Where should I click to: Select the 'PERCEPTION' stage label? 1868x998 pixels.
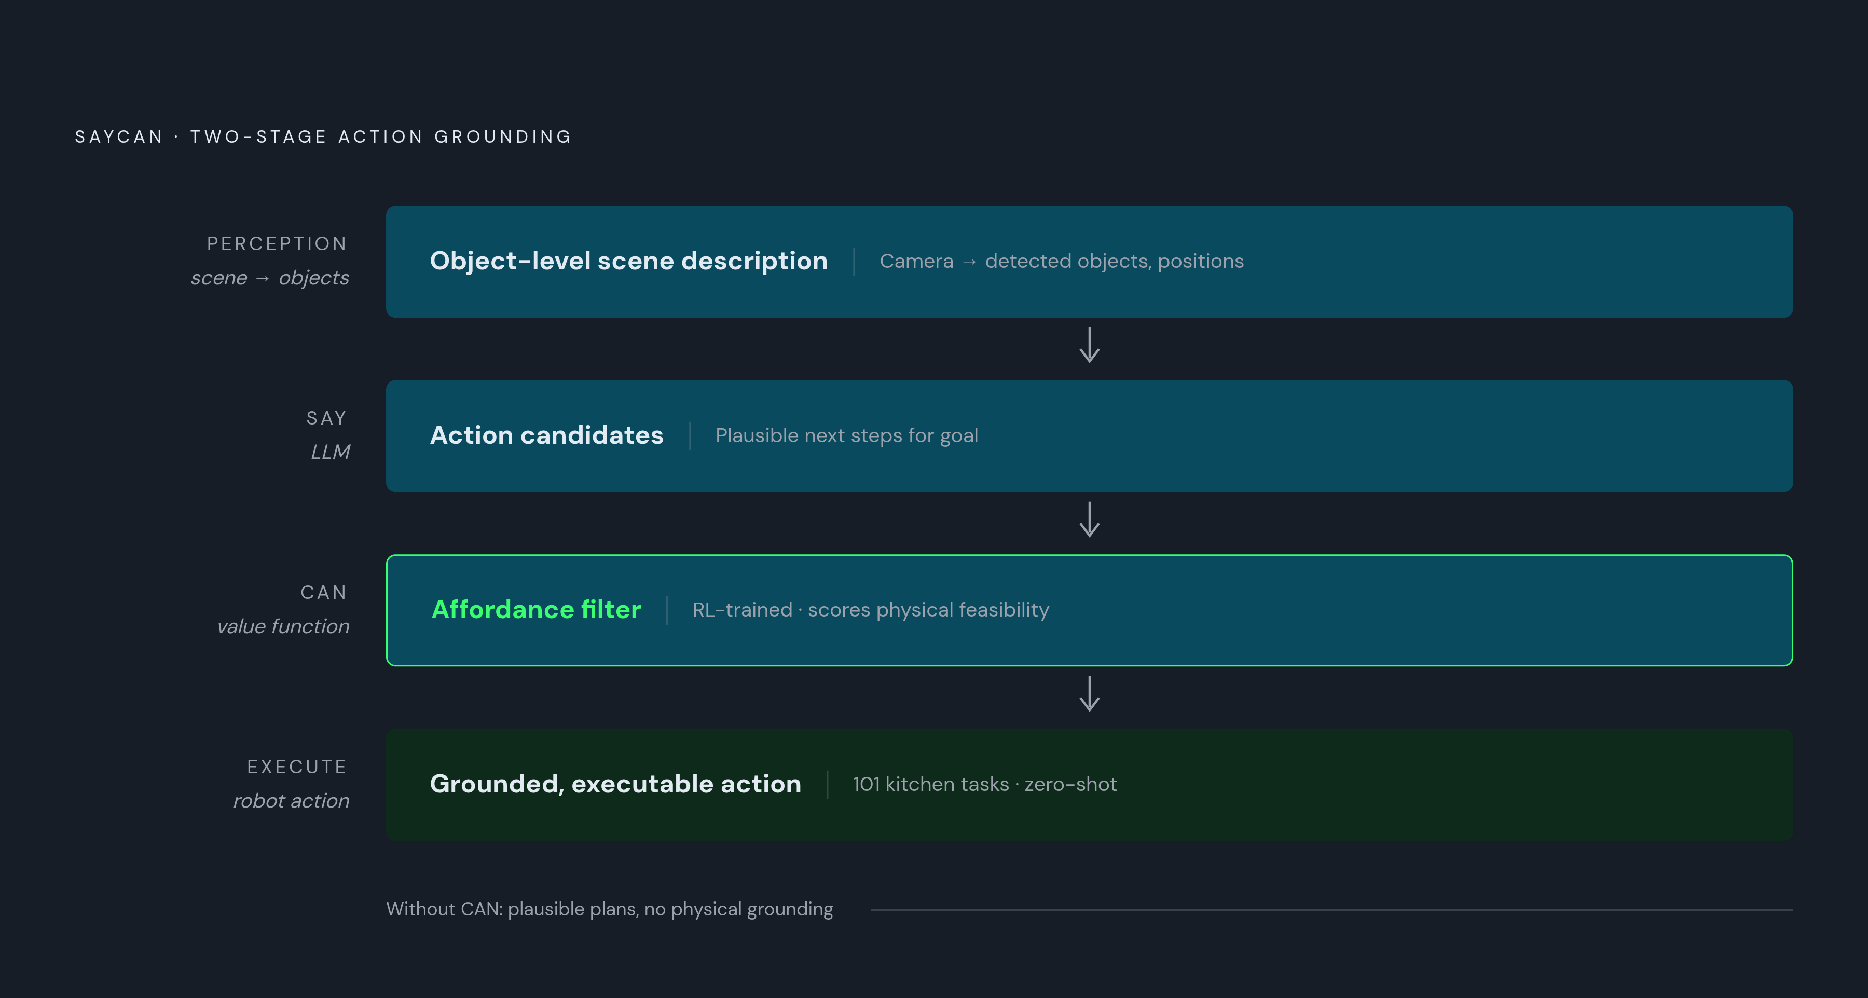tap(277, 244)
